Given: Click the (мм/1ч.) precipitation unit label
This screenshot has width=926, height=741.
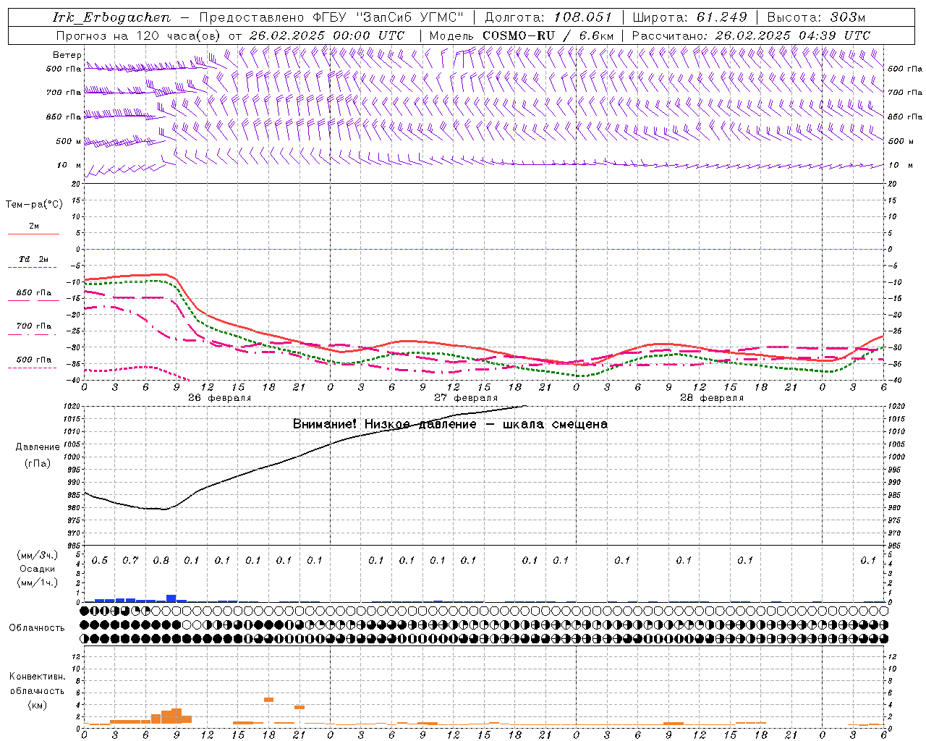Looking at the screenshot, I should (x=38, y=583).
